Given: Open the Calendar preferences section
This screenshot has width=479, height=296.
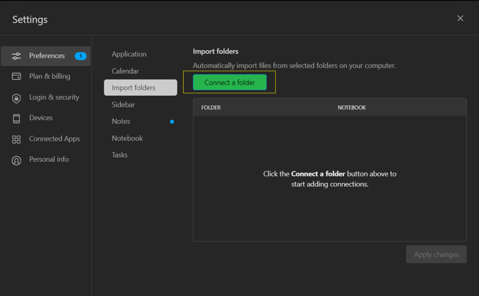Looking at the screenshot, I should [125, 71].
